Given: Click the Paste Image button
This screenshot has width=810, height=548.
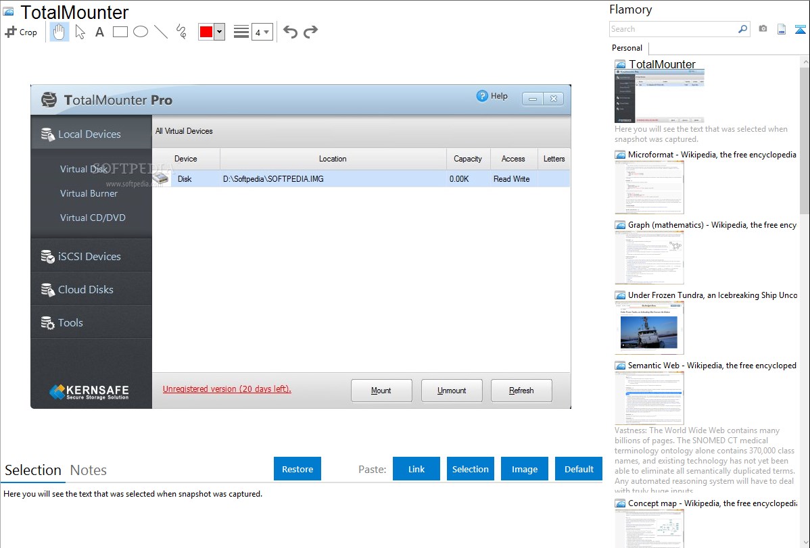Looking at the screenshot, I should pyautogui.click(x=524, y=468).
